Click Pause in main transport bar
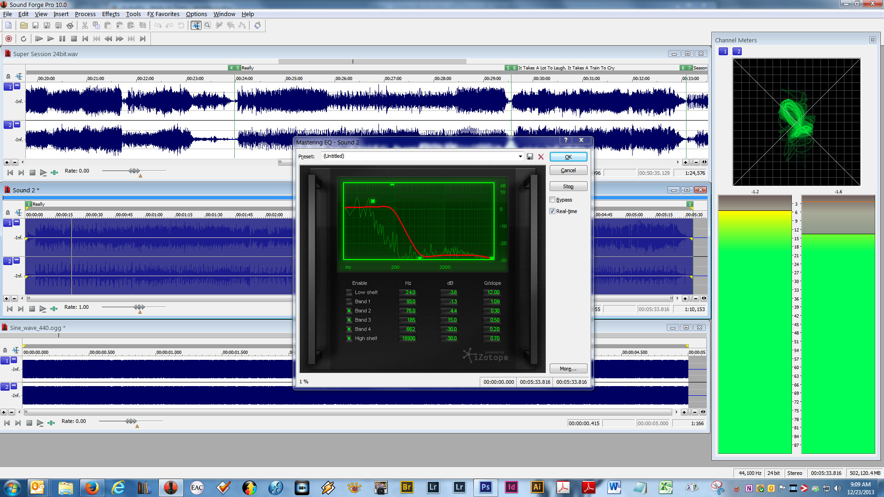The height and width of the screenshot is (497, 884). pyautogui.click(x=62, y=39)
